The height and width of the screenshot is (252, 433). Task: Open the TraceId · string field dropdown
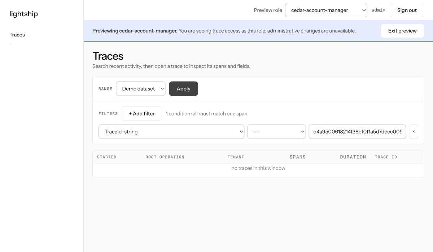coord(171,132)
